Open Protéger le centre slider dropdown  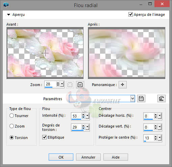click(x=160, y=138)
